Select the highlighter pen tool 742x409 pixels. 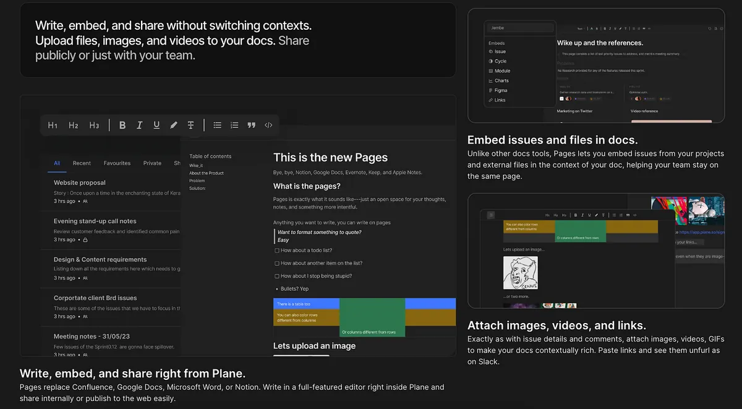click(x=174, y=125)
